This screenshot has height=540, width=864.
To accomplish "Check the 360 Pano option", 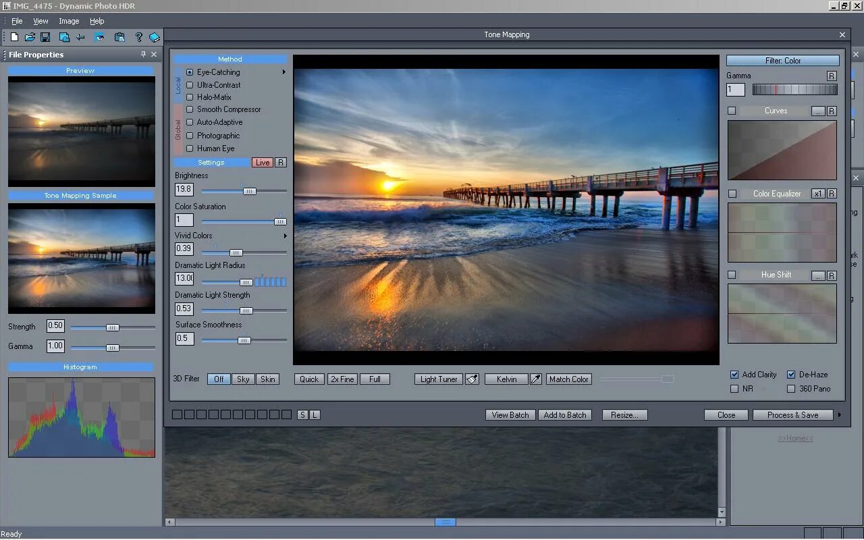I will click(791, 389).
